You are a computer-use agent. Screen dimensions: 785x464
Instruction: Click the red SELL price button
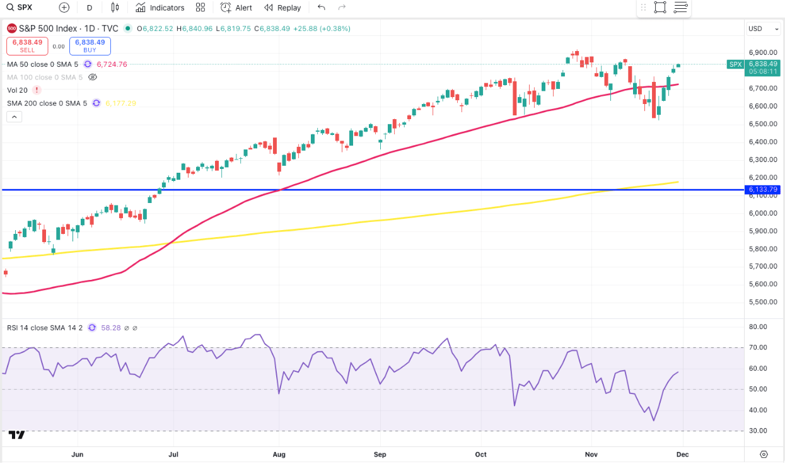coord(27,46)
